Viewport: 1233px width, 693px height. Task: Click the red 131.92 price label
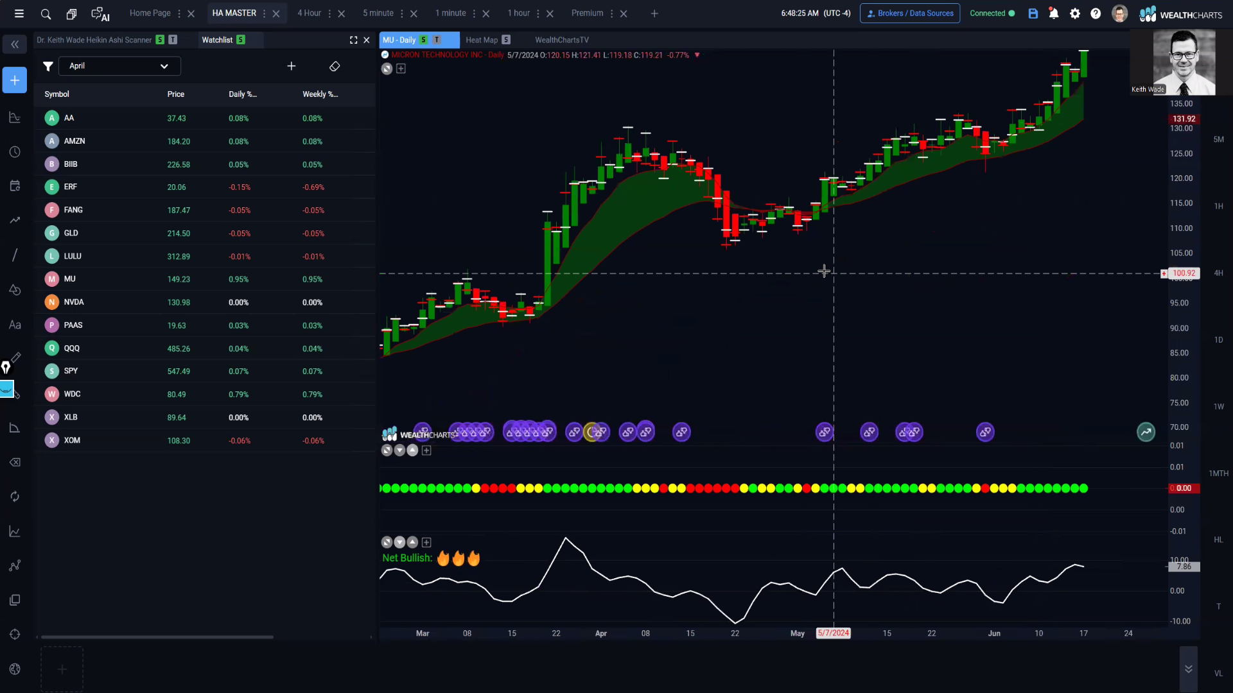click(x=1184, y=119)
